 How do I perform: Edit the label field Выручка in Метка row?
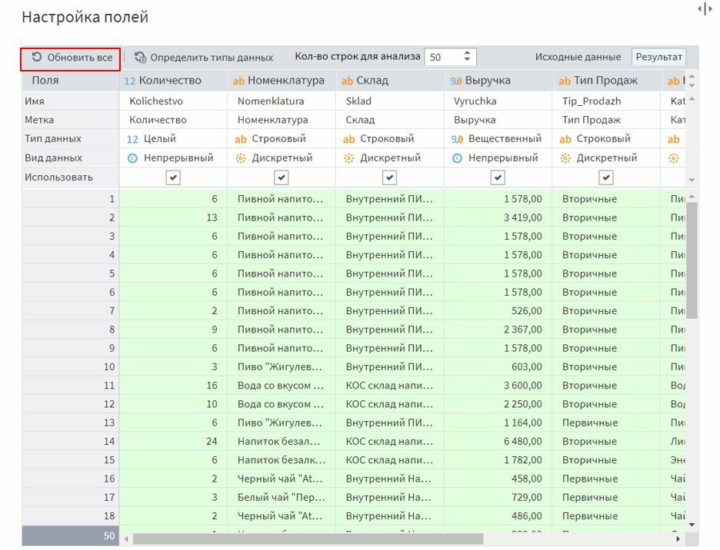498,120
